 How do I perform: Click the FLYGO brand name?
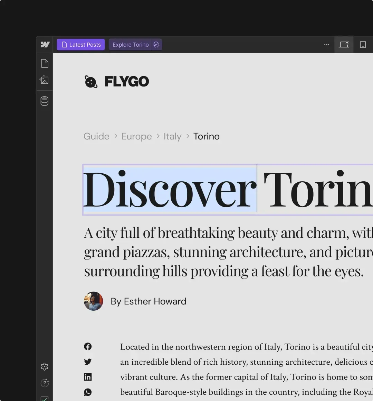[127, 82]
